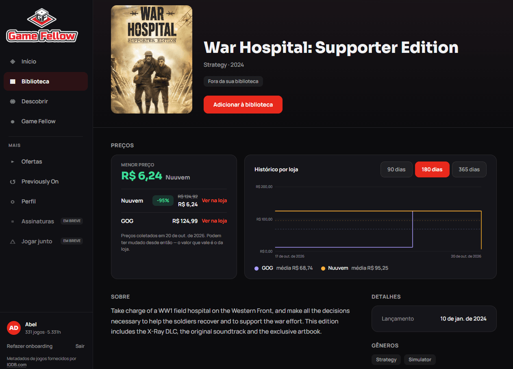Click the Game Fellow dot icon
Image resolution: width=513 pixels, height=369 pixels.
click(x=13, y=121)
